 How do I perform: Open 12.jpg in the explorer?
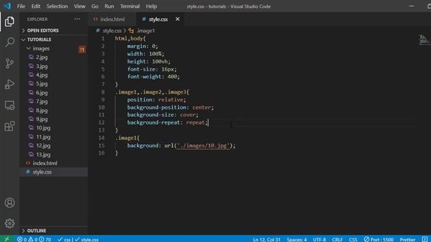43,145
